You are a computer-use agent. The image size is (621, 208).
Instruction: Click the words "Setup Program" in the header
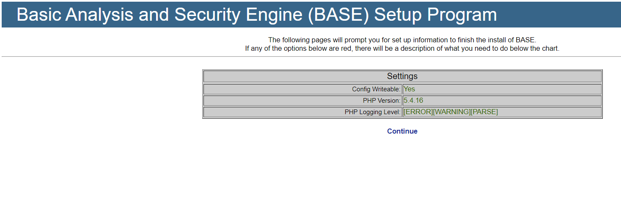435,15
